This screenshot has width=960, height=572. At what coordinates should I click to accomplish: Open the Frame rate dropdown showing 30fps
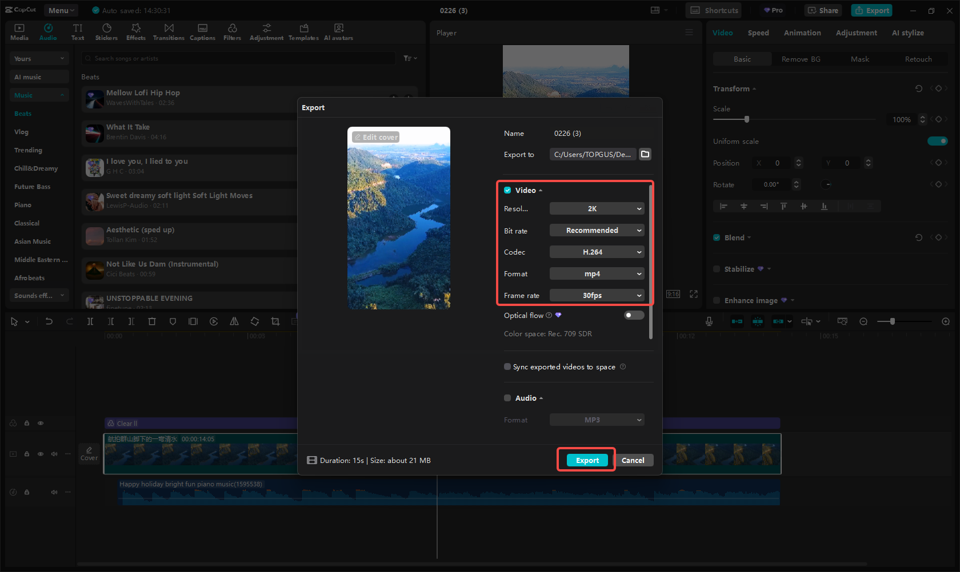point(597,295)
